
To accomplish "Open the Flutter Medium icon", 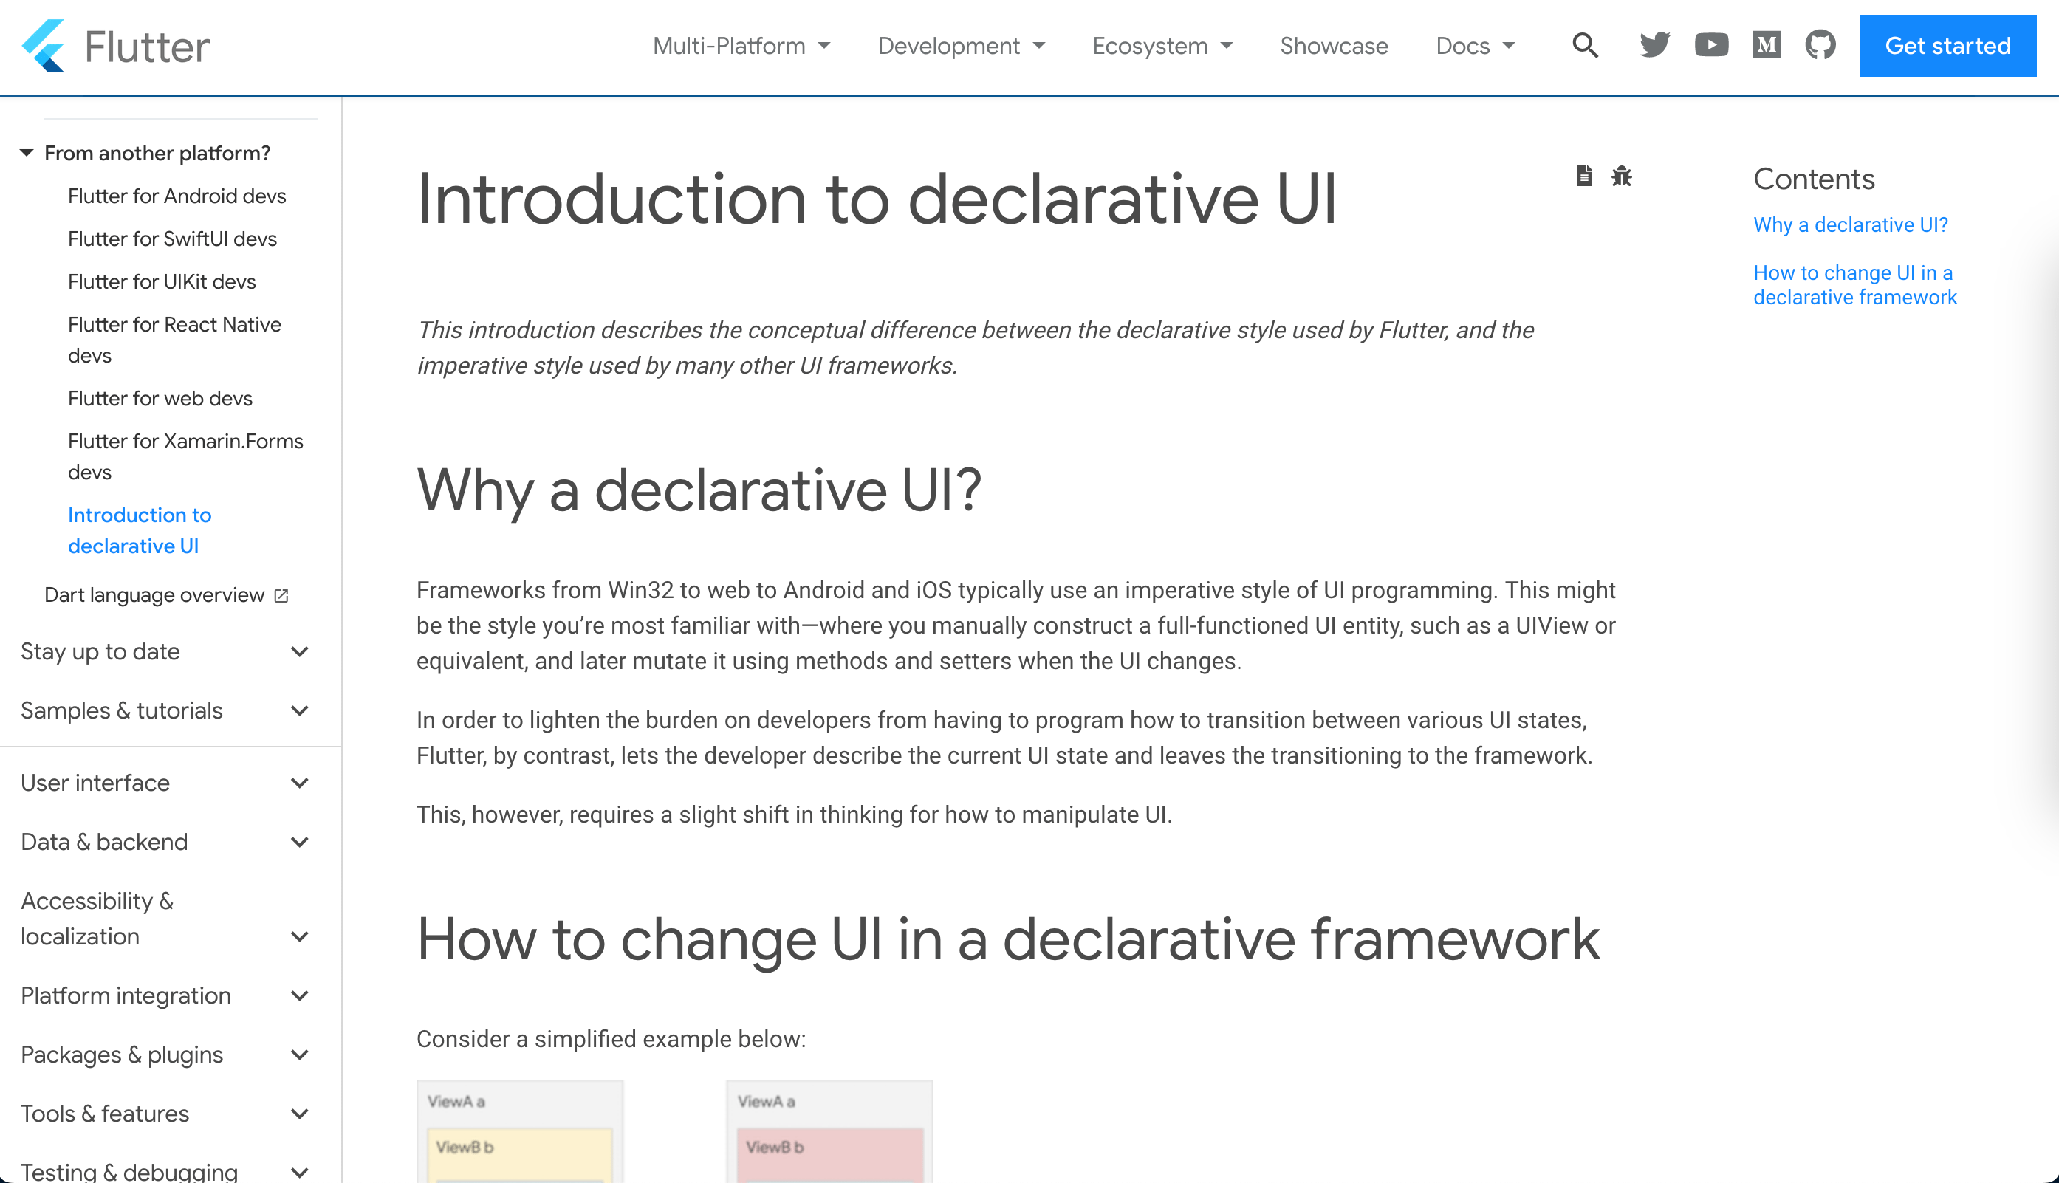I will [1767, 46].
